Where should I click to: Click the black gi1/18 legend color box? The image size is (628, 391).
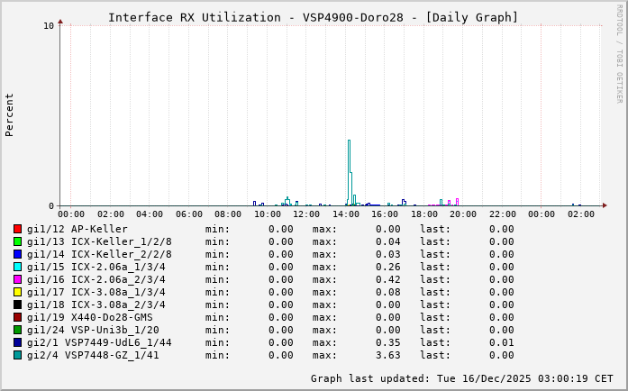click(x=17, y=305)
